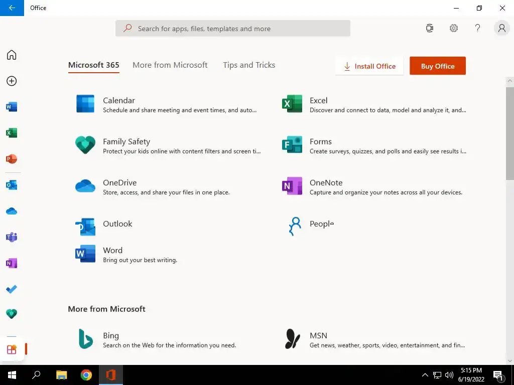The image size is (514, 385).
Task: Show hidden system tray icons
Action: [425, 375]
